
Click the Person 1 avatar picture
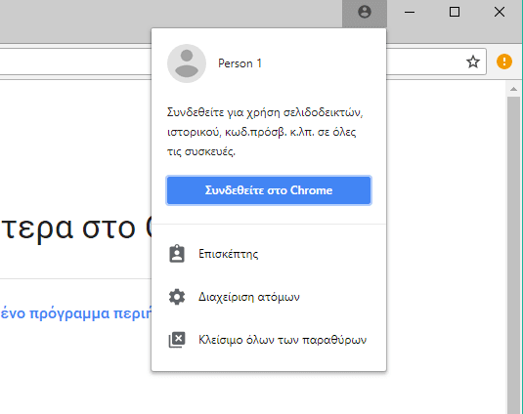click(187, 63)
